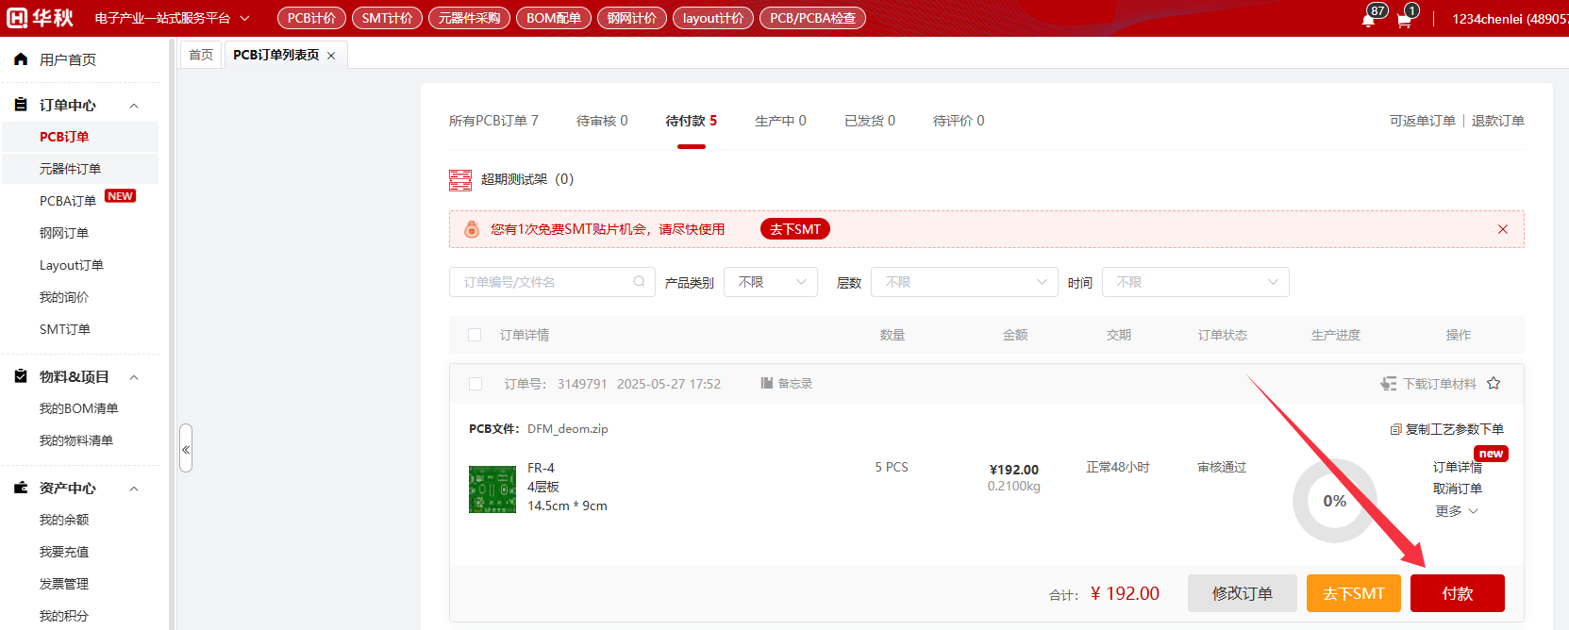The height and width of the screenshot is (630, 1569).
Task: Check the box for order 3149791
Action: [476, 384]
